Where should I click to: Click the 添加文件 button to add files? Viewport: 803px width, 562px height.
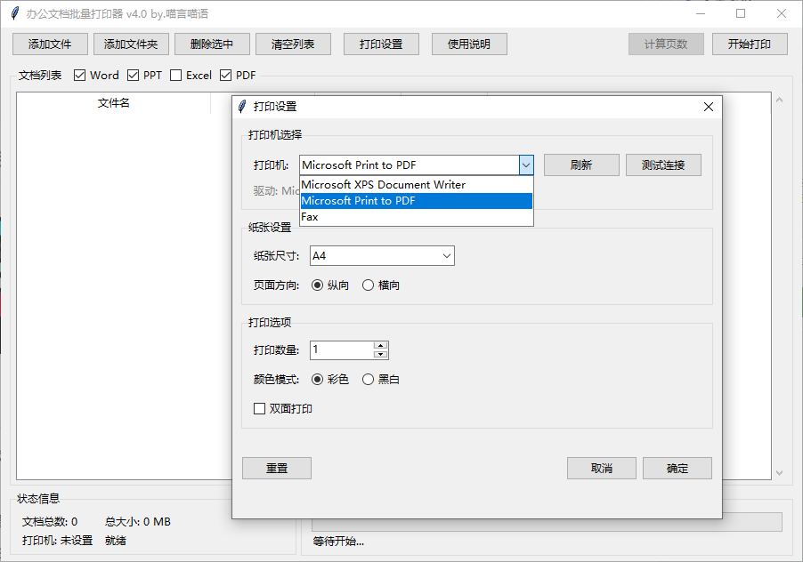pyautogui.click(x=49, y=44)
